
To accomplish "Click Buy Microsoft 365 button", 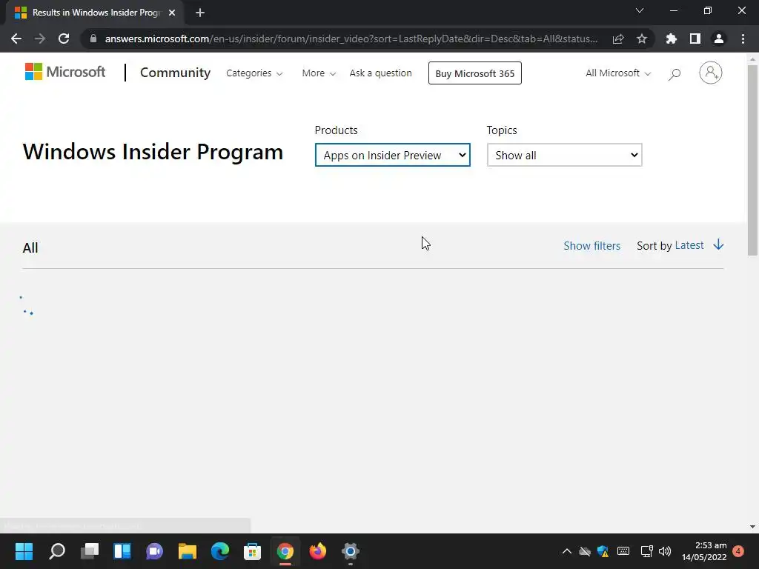I will [x=475, y=73].
